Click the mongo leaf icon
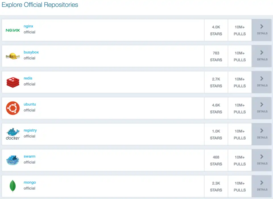273x199 pixels. click(x=12, y=186)
